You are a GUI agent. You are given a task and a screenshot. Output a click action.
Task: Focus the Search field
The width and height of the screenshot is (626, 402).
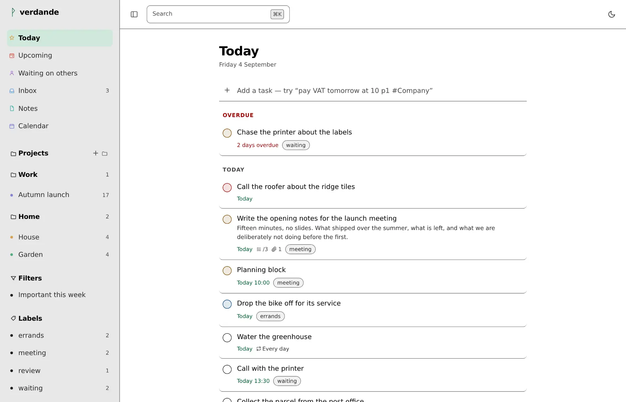click(218, 14)
